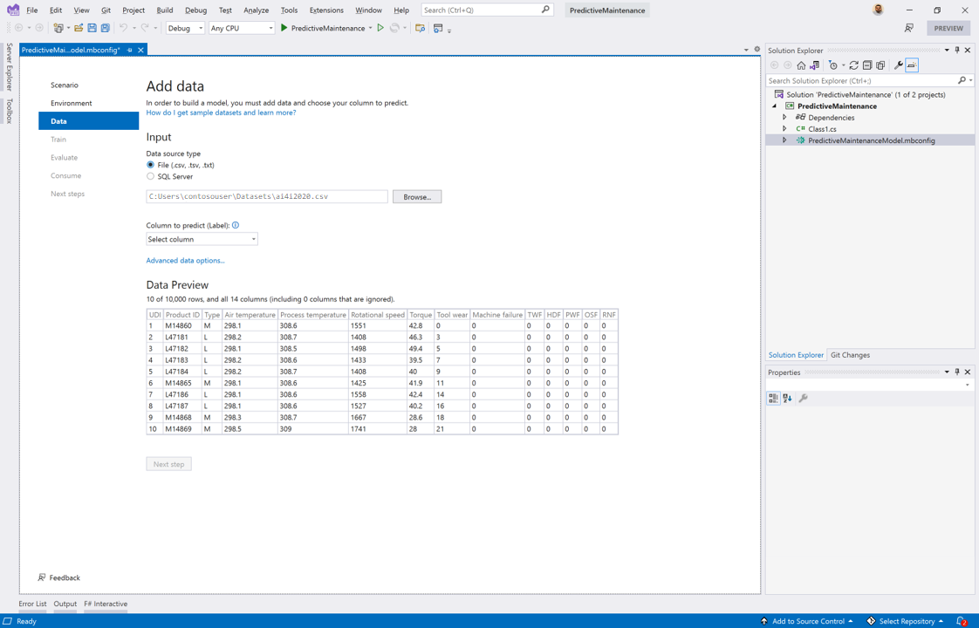Screen dimensions: 979x628
Task: Click the Home icon in Solution Explorer
Action: tap(801, 65)
